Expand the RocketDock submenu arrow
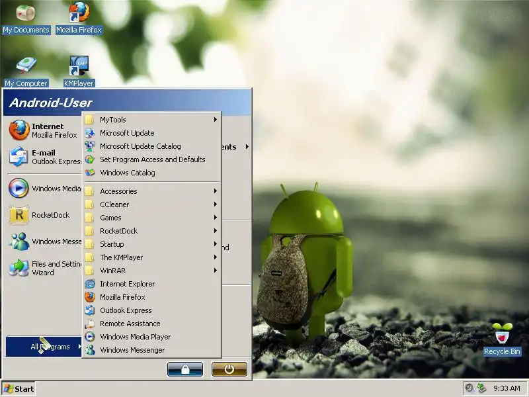This screenshot has width=529, height=397. [216, 230]
